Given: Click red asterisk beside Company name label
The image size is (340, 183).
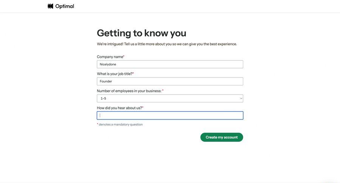Looking at the screenshot, I should click(x=124, y=56).
